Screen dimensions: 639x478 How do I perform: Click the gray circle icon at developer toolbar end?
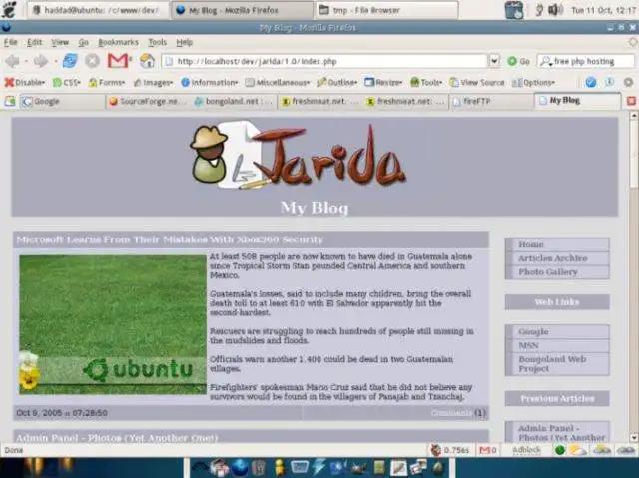628,82
